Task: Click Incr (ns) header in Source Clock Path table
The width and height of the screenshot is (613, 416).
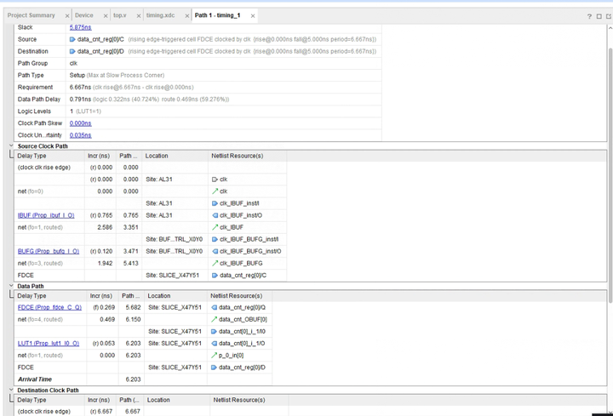Action: 100,156
